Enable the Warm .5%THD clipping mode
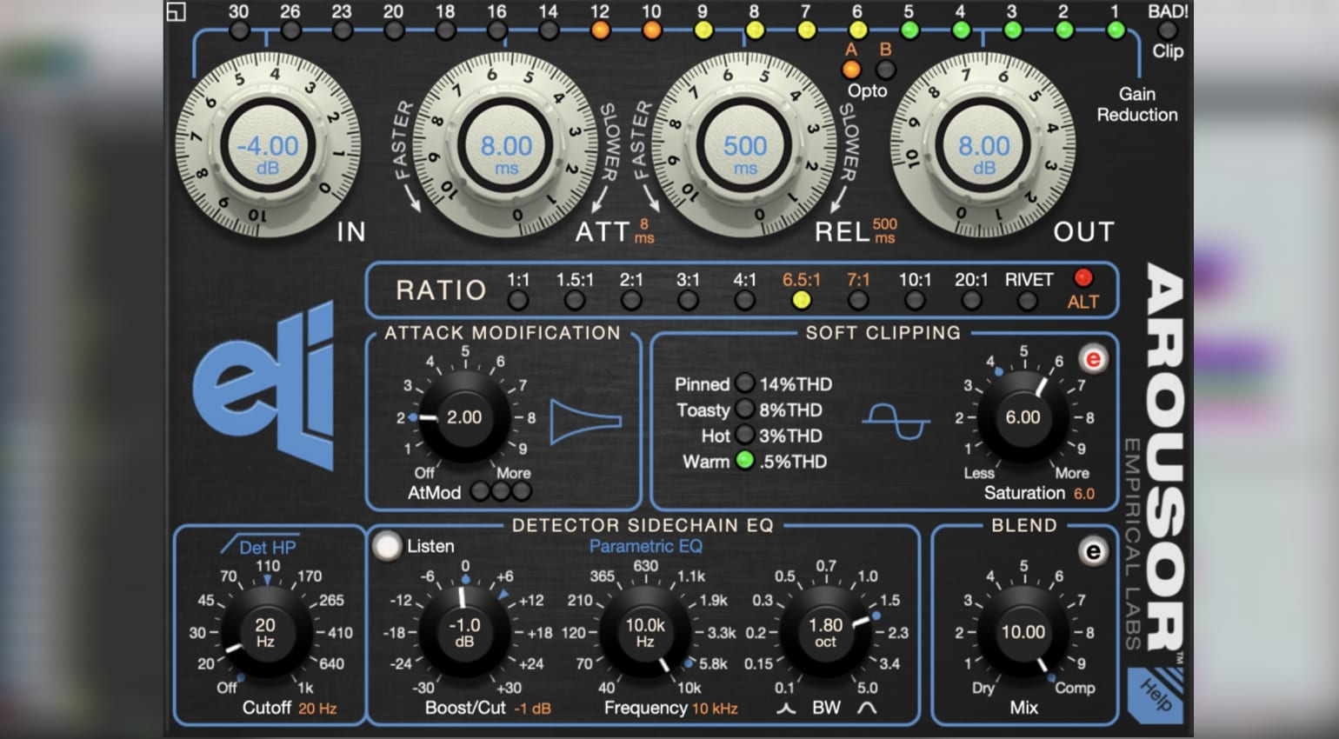The image size is (1339, 739). click(745, 462)
